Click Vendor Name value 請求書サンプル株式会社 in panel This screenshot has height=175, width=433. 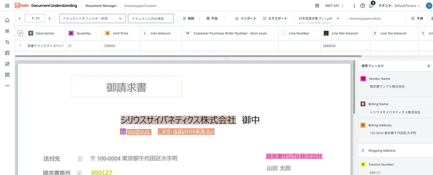387,87
